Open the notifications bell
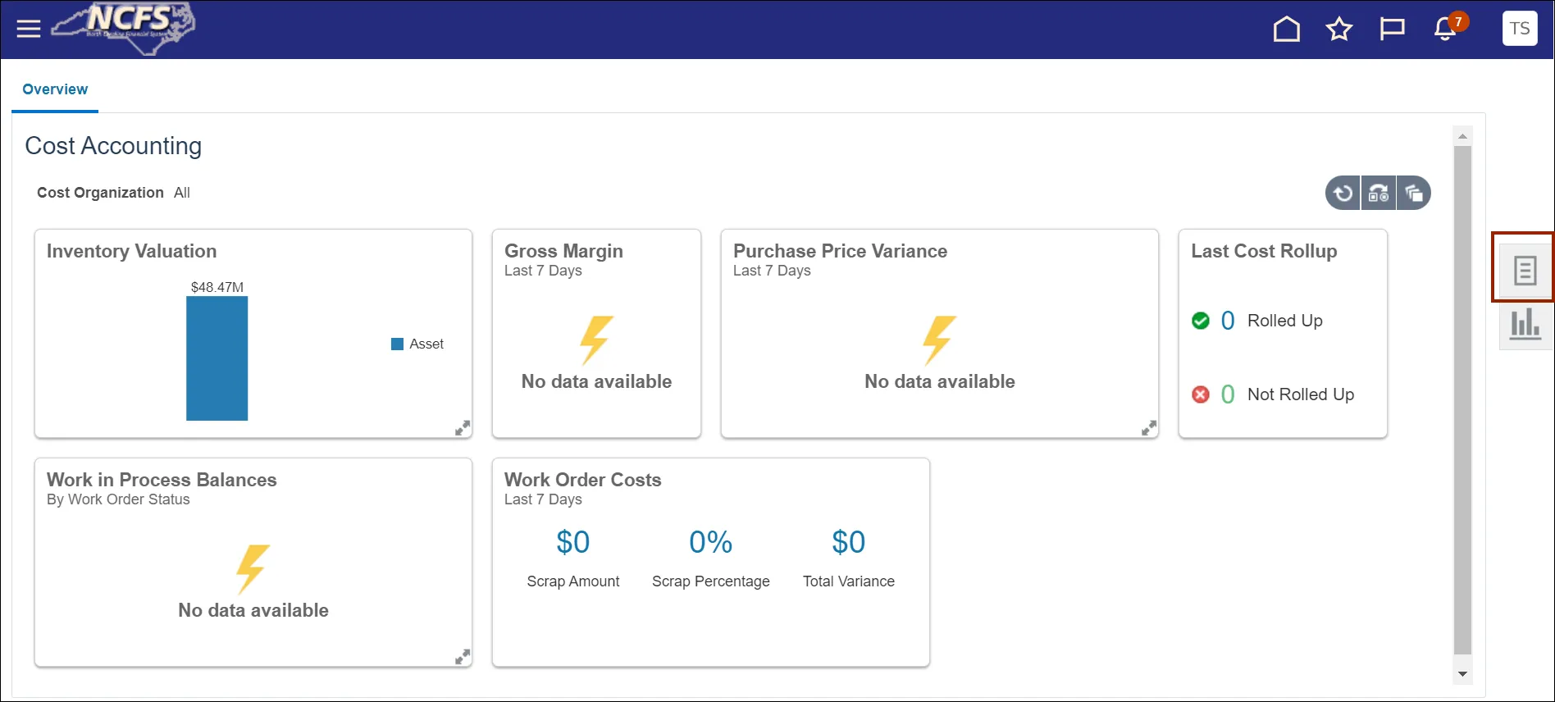Viewport: 1555px width, 702px height. [1445, 30]
